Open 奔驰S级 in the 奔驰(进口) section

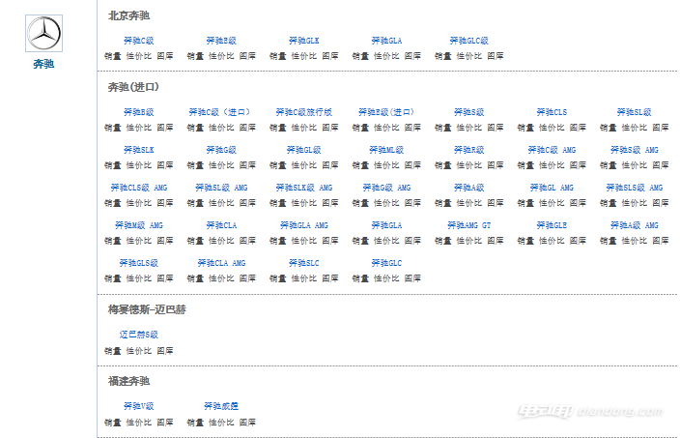coord(468,112)
